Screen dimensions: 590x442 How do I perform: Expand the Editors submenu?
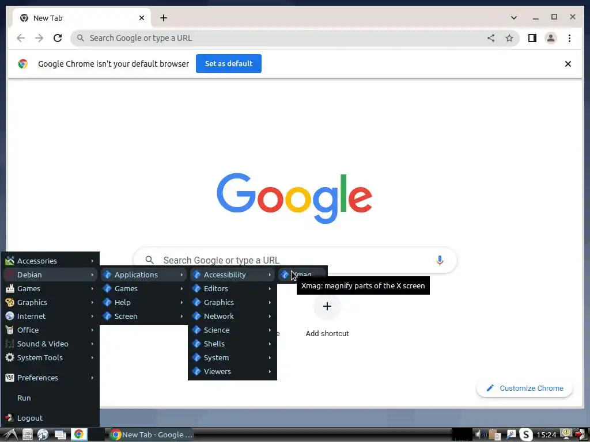click(x=232, y=289)
